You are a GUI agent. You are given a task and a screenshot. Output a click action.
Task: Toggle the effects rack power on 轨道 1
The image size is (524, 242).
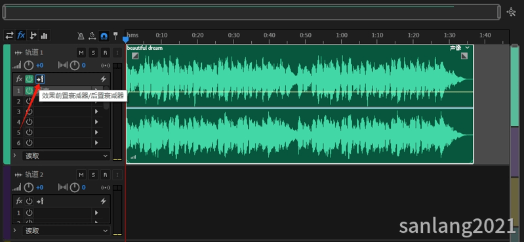coord(30,79)
